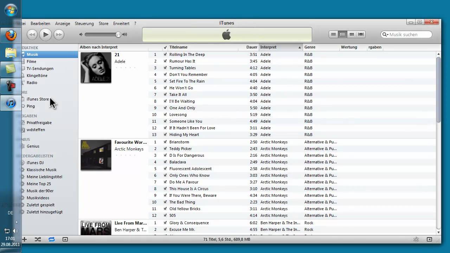Show or hide the artwork viewer button

pos(65,239)
